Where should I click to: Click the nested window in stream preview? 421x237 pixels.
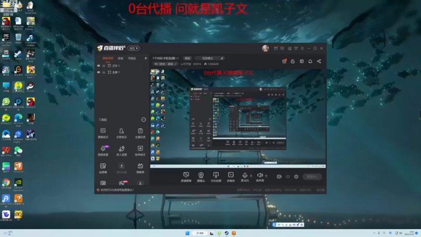(238, 118)
